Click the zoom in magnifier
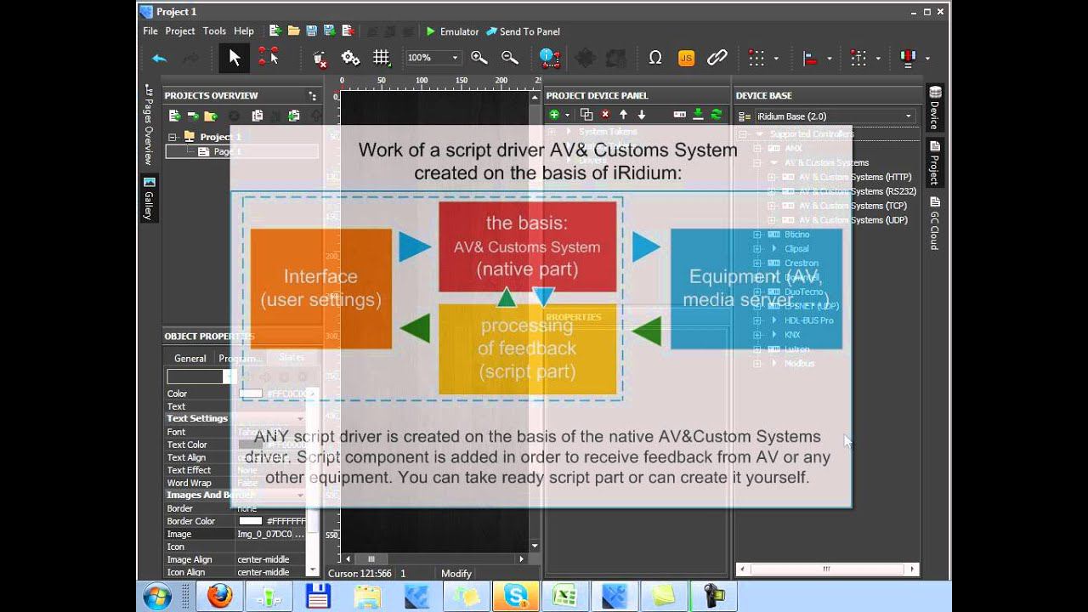Image resolution: width=1088 pixels, height=612 pixels. pyautogui.click(x=479, y=58)
